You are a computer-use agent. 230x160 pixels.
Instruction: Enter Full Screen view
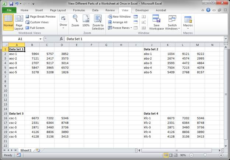[35, 28]
